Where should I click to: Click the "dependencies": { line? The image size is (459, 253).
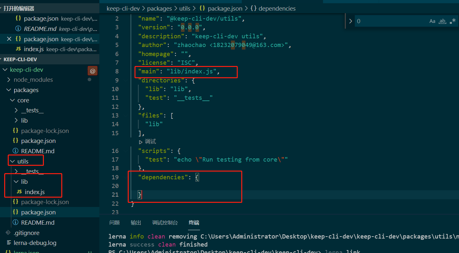168,177
